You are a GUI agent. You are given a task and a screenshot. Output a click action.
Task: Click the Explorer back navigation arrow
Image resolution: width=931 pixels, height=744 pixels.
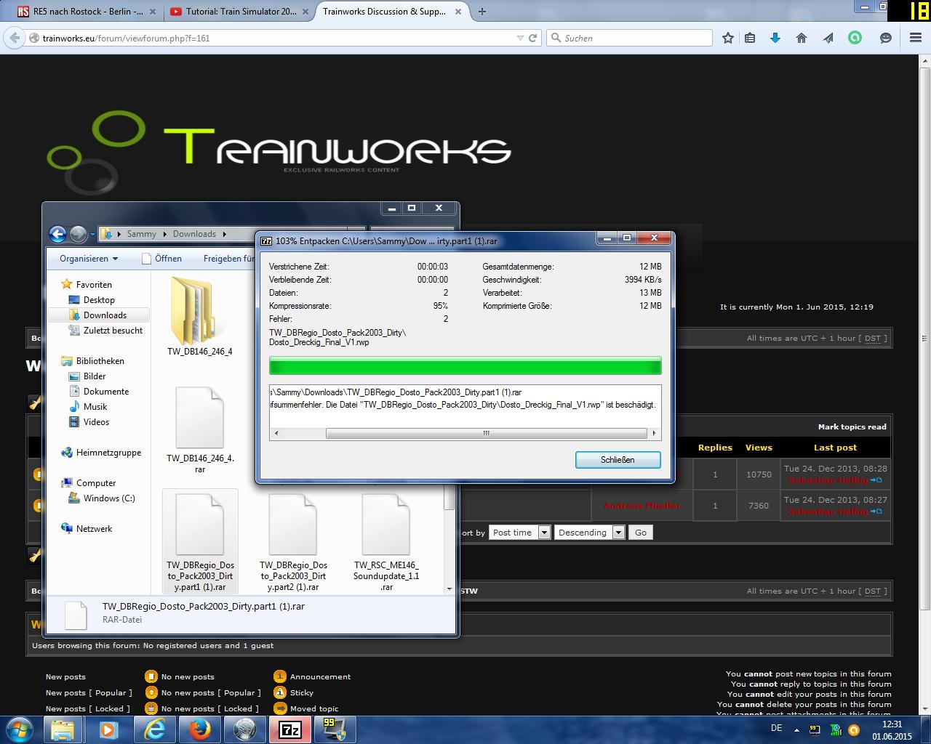pyautogui.click(x=57, y=234)
